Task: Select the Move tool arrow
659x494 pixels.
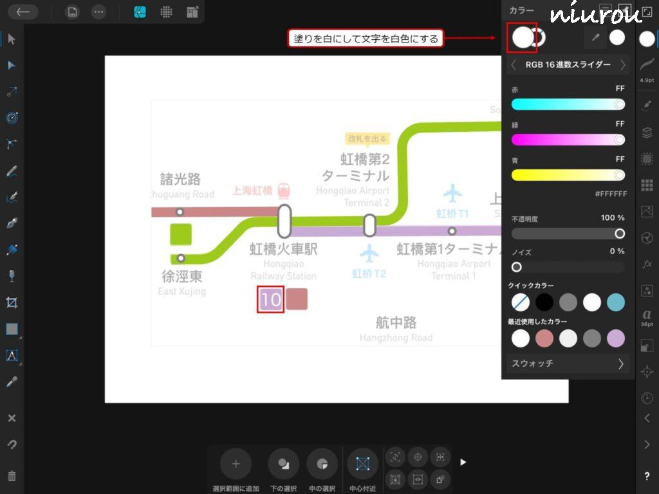Action: (12, 39)
